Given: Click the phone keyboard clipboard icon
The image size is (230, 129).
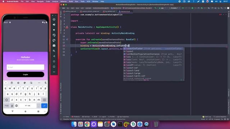Looking at the screenshot, I should tap(12, 83).
